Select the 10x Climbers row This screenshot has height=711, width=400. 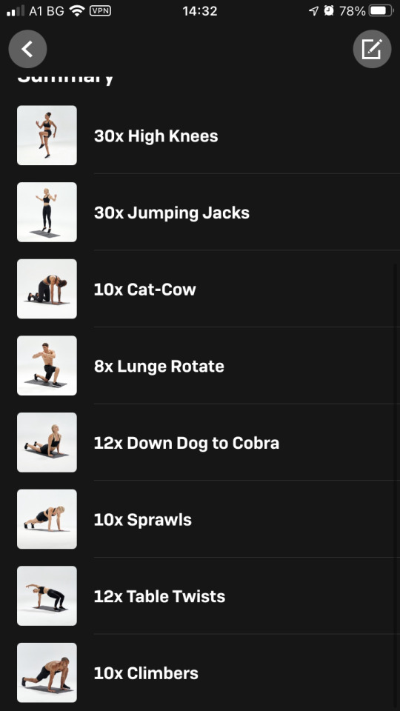(x=200, y=672)
